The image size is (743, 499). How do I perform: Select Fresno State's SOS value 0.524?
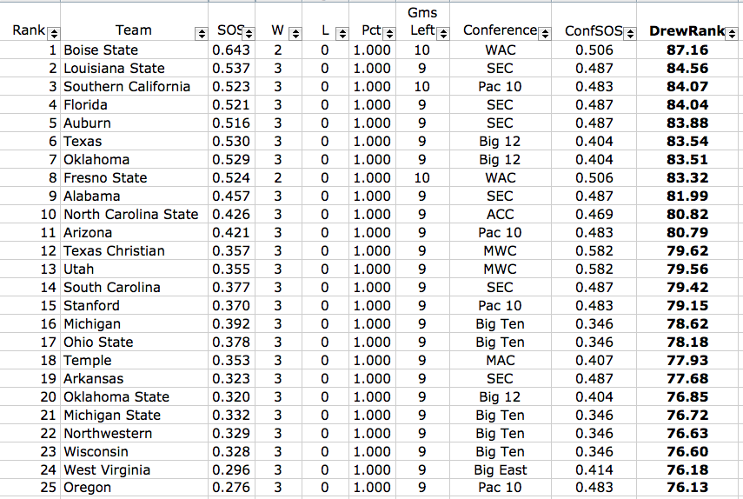click(x=231, y=177)
